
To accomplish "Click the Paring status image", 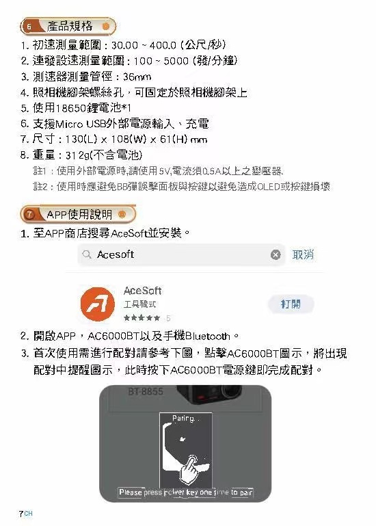I will coord(185,450).
